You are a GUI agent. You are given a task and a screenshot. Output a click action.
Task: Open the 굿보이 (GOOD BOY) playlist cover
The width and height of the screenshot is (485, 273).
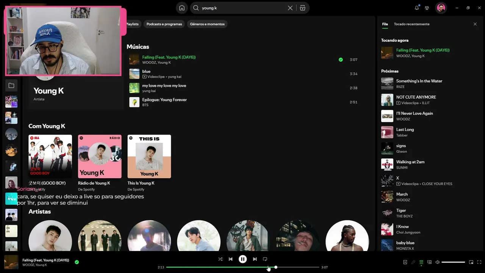click(x=50, y=157)
